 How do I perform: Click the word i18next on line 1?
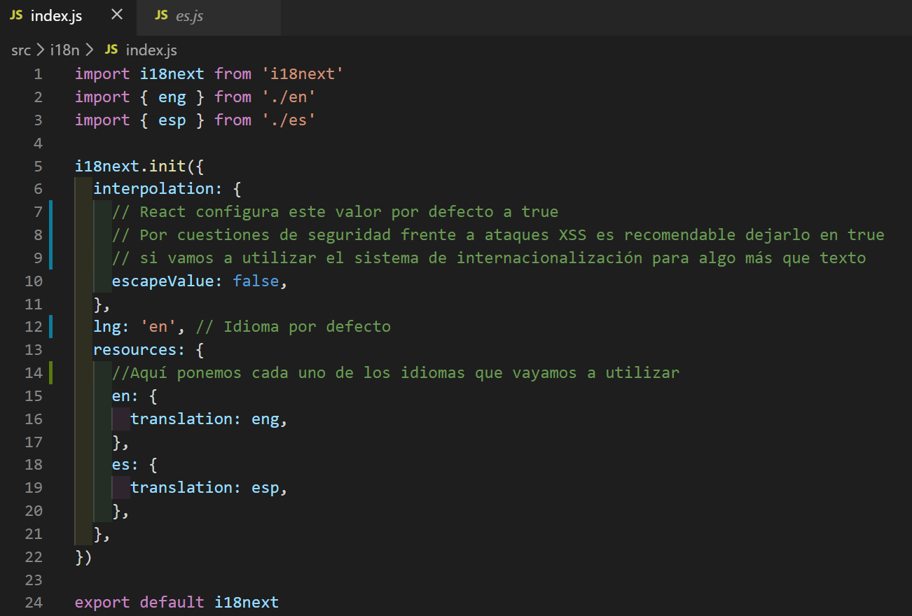tap(172, 73)
